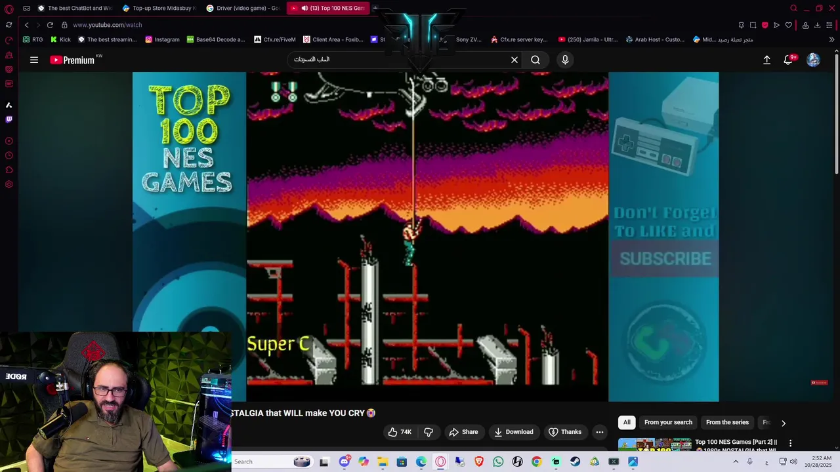The height and width of the screenshot is (472, 840).
Task: Open the Opera GX main menu icon
Action: coord(9,9)
